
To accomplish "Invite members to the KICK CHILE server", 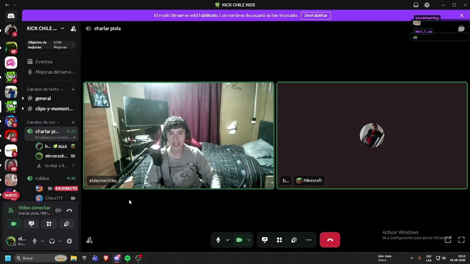I will pyautogui.click(x=73, y=29).
